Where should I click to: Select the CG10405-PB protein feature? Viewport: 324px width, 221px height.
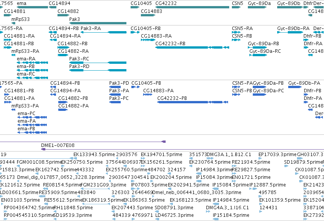point(136,87)
